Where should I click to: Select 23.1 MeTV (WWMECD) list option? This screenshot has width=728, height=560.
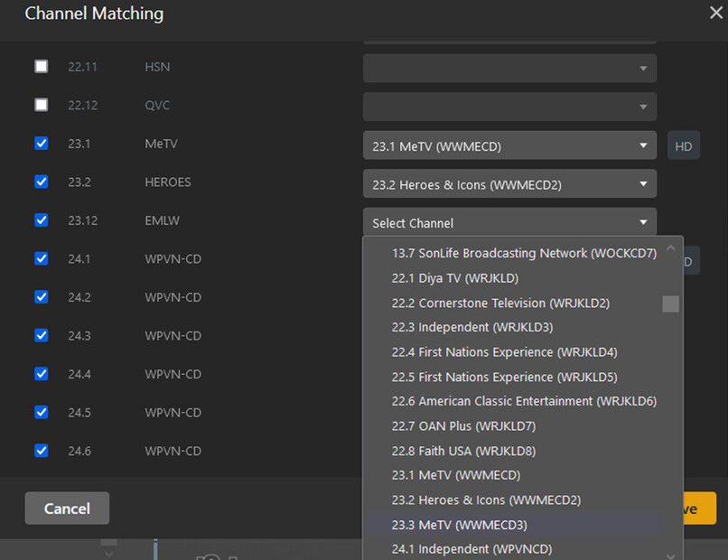(515, 475)
